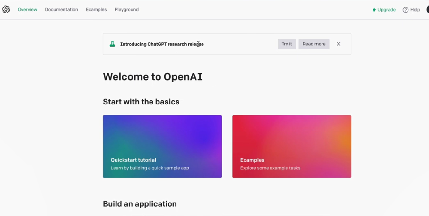The height and width of the screenshot is (216, 429).
Task: Select the Upgrade text link
Action: [386, 10]
